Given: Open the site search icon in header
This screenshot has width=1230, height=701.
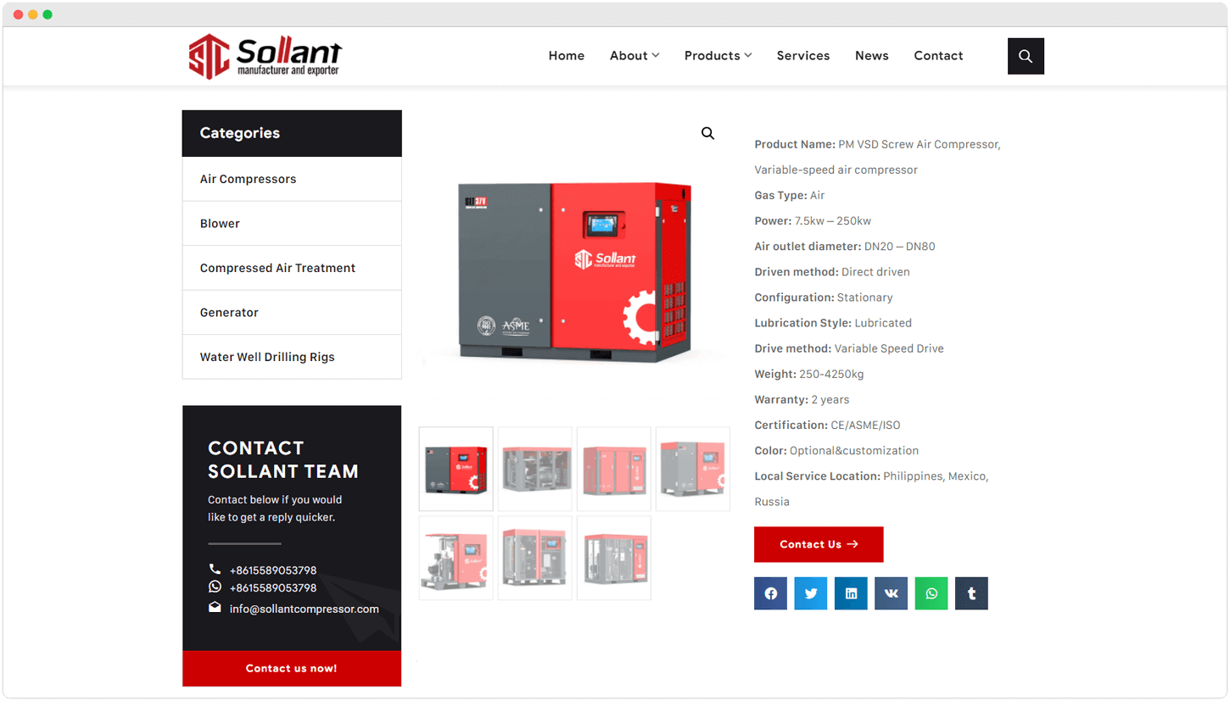Looking at the screenshot, I should pos(1026,56).
